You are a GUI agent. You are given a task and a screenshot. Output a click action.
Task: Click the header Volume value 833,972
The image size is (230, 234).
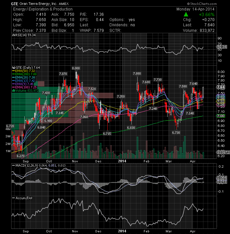(207, 31)
